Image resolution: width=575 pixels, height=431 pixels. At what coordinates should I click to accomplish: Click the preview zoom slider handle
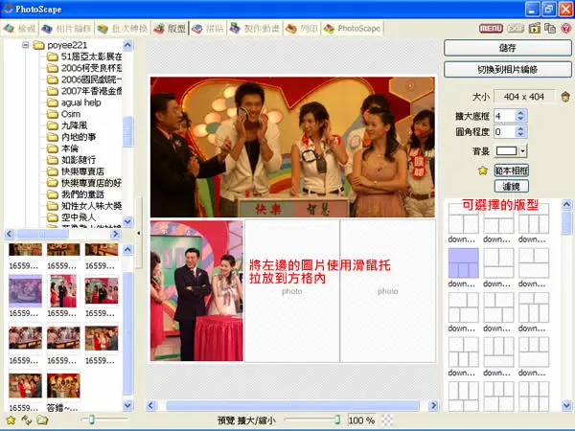[337, 420]
